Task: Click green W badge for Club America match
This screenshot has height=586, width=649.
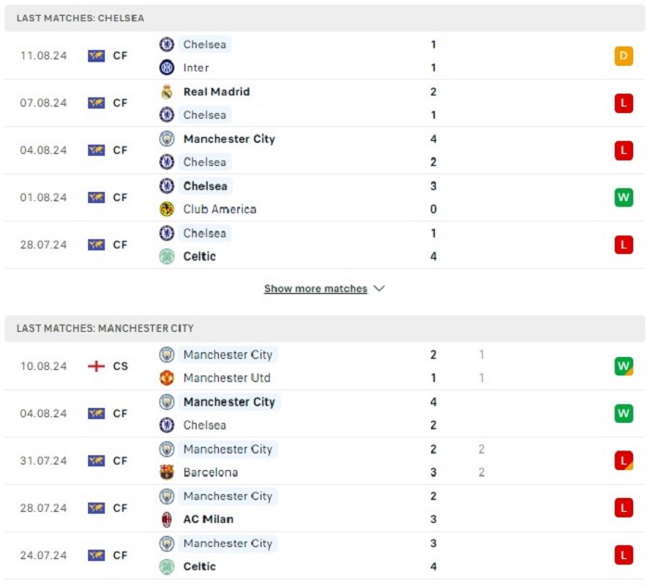Action: [623, 197]
